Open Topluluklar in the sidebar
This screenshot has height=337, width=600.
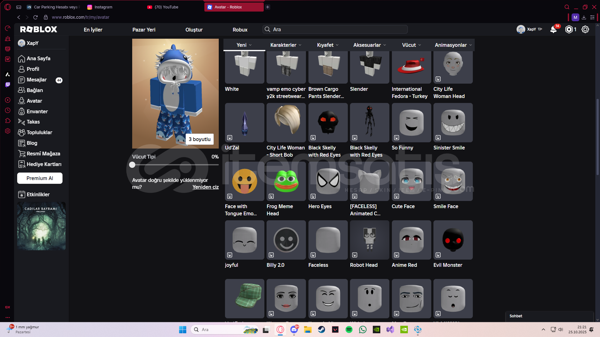point(39,132)
